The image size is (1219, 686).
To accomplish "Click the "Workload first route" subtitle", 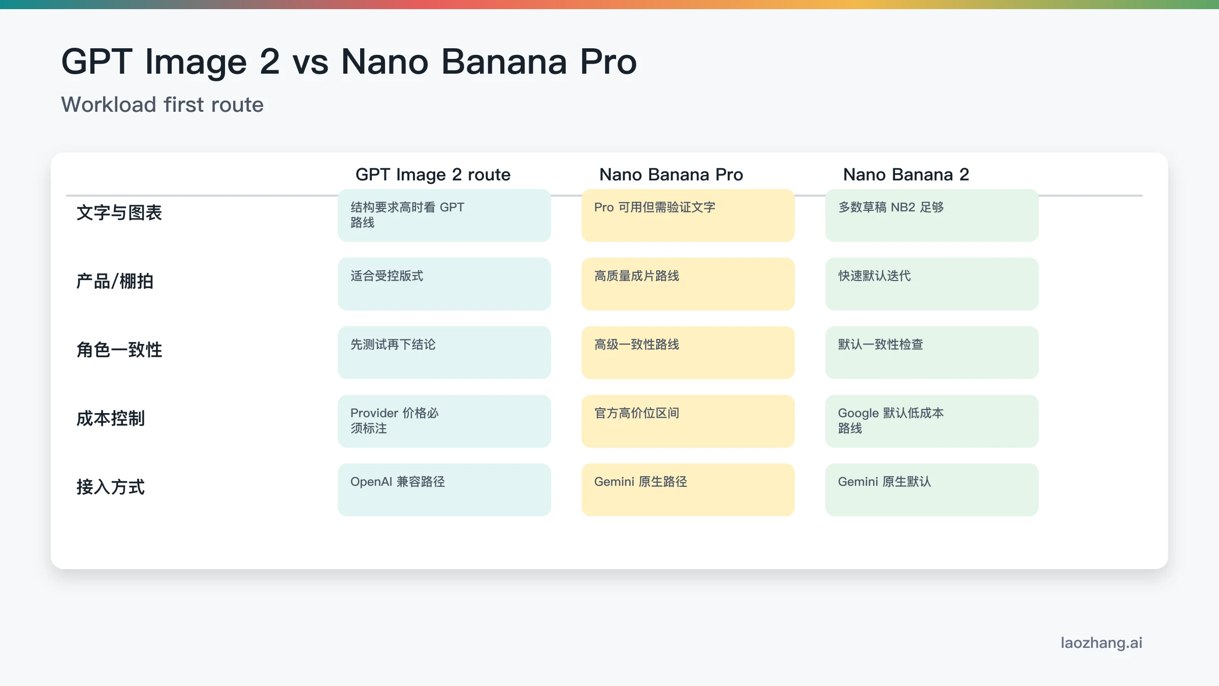I will (x=163, y=105).
